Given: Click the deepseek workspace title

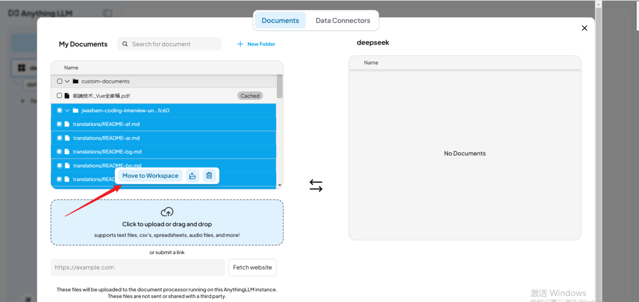Looking at the screenshot, I should (373, 43).
